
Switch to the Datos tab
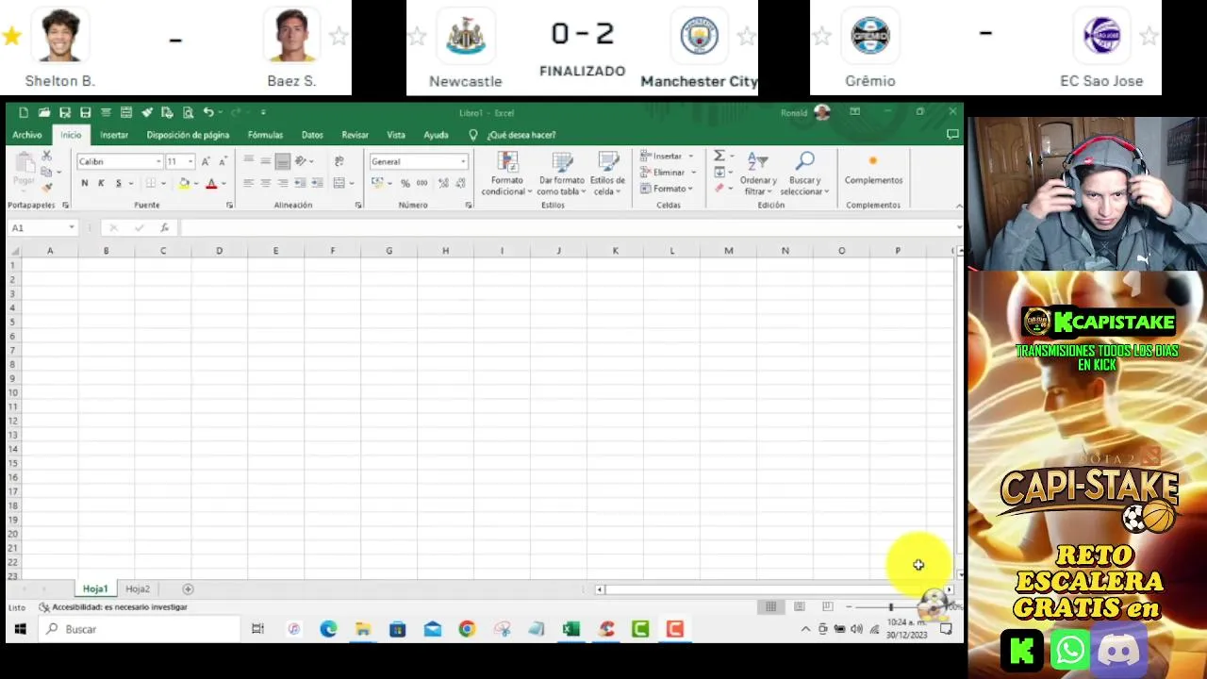pyautogui.click(x=312, y=135)
